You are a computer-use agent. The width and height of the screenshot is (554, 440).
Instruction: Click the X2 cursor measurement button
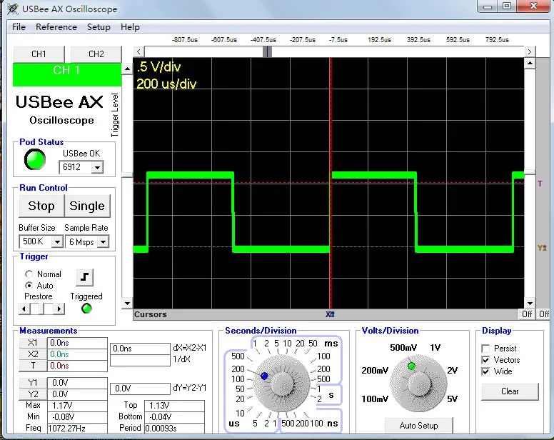coord(33,354)
